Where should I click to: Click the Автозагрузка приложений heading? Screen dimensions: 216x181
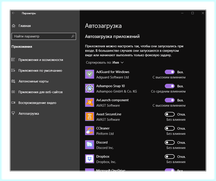click(x=112, y=36)
